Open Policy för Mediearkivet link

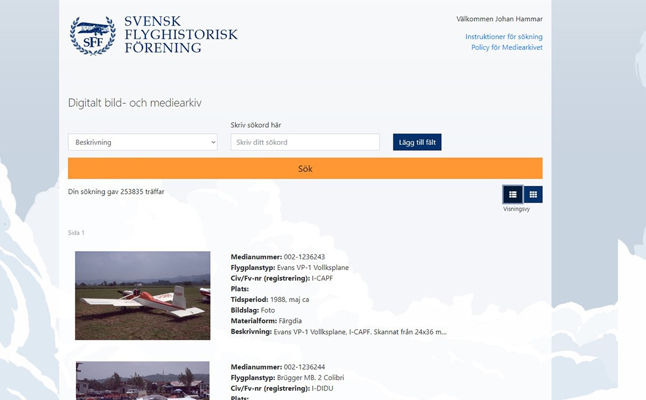click(x=507, y=47)
